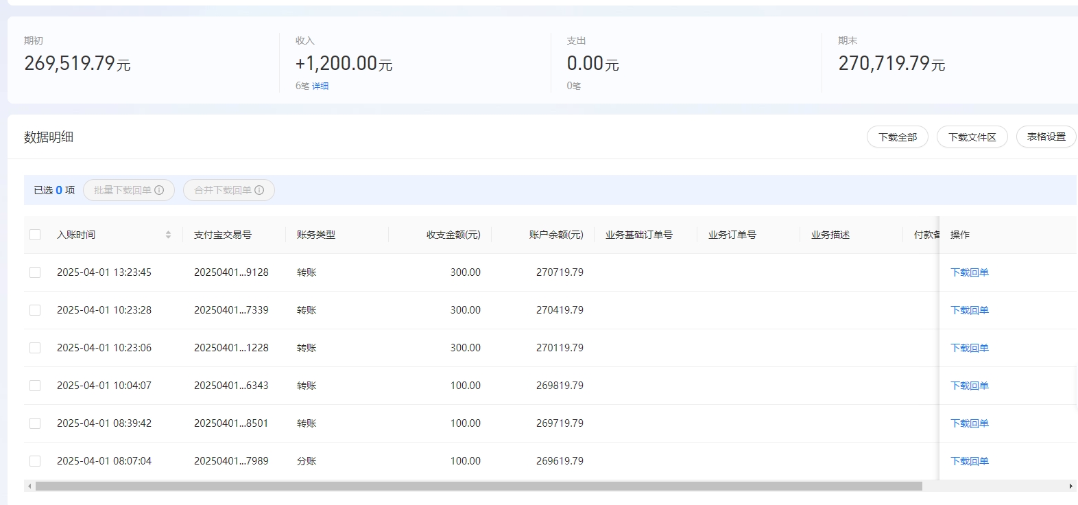1078x505 pixels.
Task: Click 下载回单 for transaction ending 7339
Action: (x=969, y=310)
